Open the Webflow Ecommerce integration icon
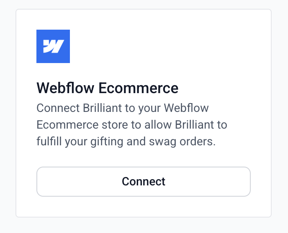The width and height of the screenshot is (288, 233). [53, 46]
